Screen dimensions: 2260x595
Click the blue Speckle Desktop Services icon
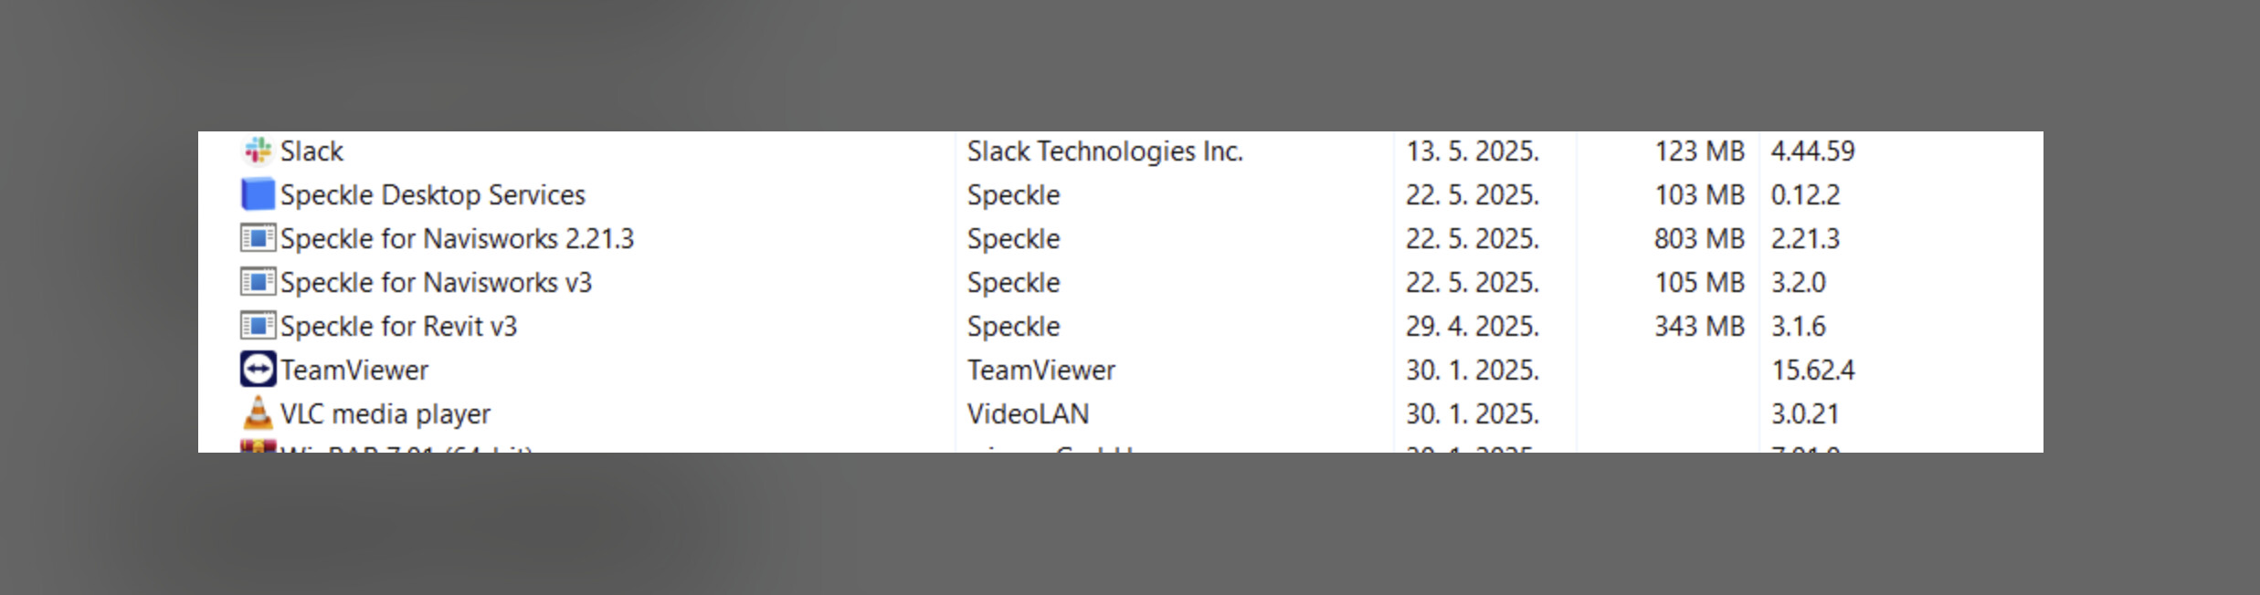tap(258, 194)
